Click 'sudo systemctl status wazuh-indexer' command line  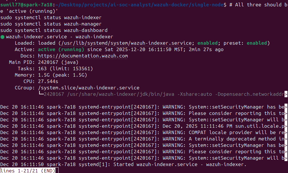pyautogui.click(x=51, y=18)
